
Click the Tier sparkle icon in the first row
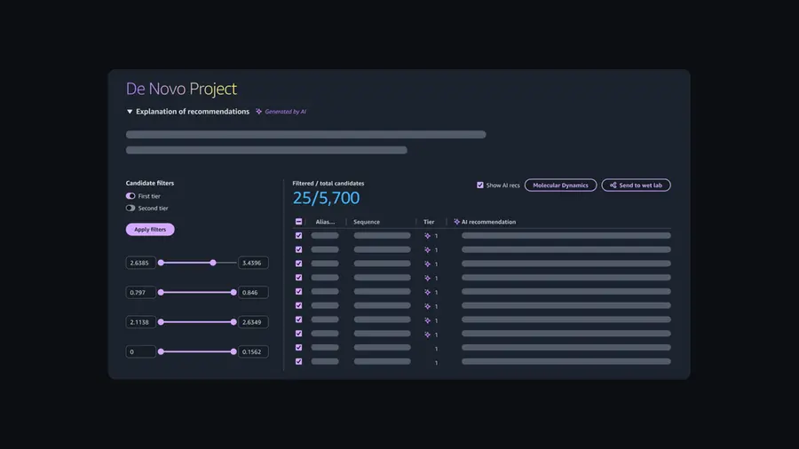[x=428, y=236]
